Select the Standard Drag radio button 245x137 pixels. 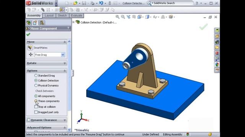pyautogui.click(x=36, y=75)
